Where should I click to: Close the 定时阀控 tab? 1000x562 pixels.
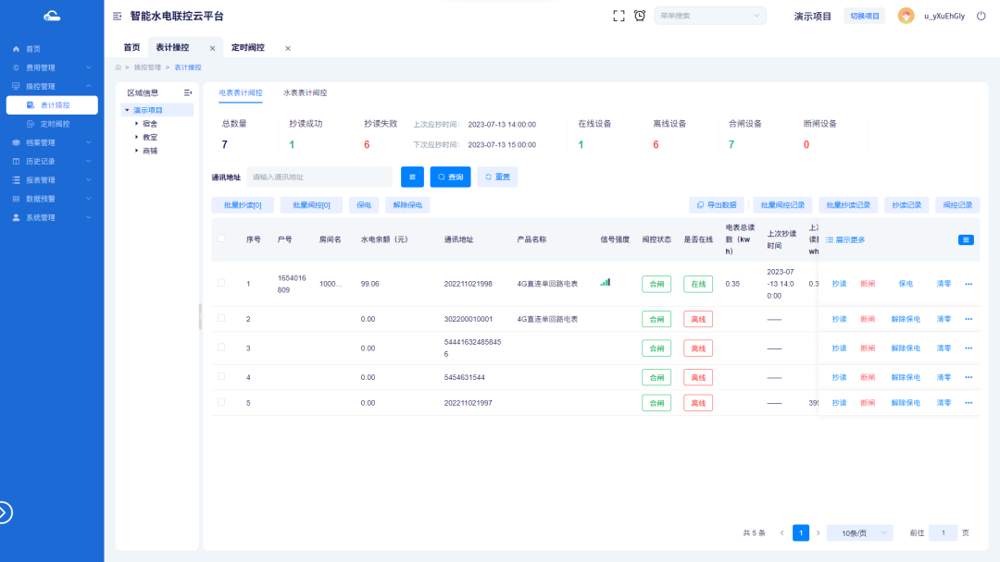(288, 48)
